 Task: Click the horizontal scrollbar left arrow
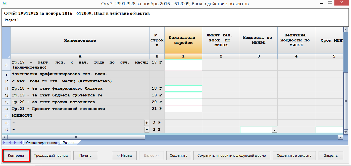pos(5,137)
